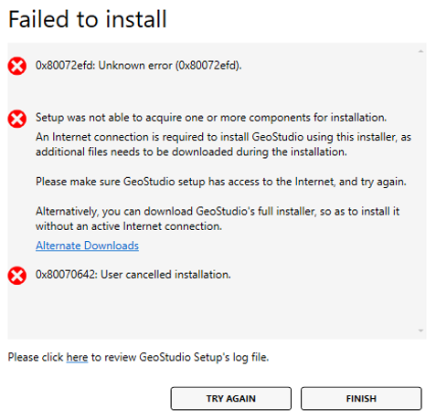Select '0x80070642: User cancelled installation' message
436x419 pixels.
pyautogui.click(x=133, y=275)
